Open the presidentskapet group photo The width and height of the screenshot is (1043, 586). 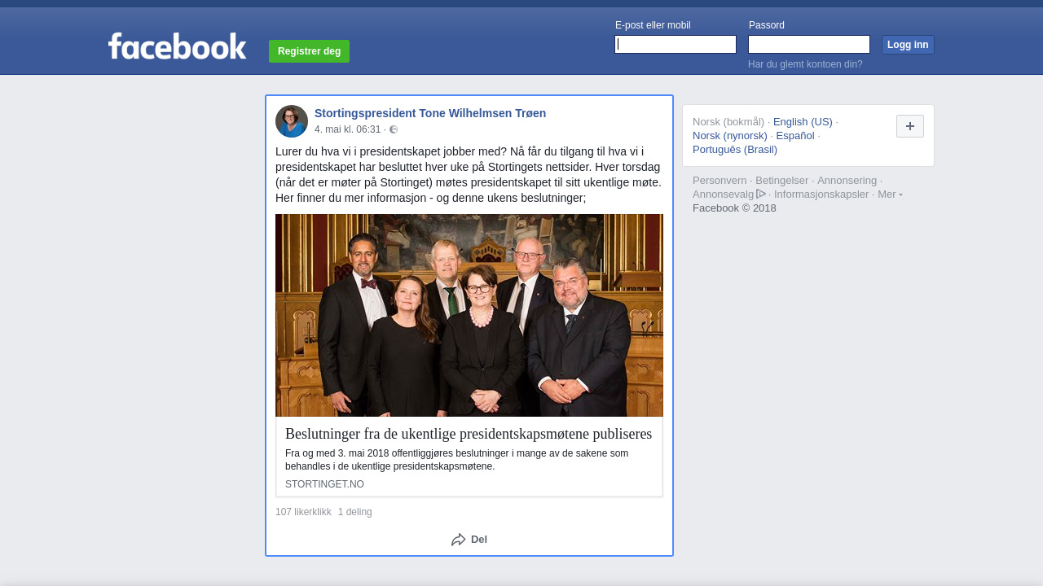[x=469, y=315]
